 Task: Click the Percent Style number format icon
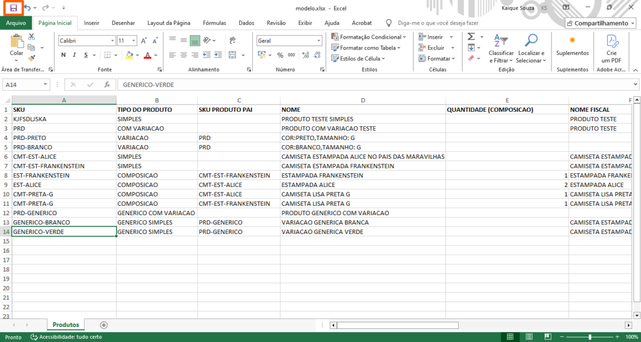coord(280,55)
